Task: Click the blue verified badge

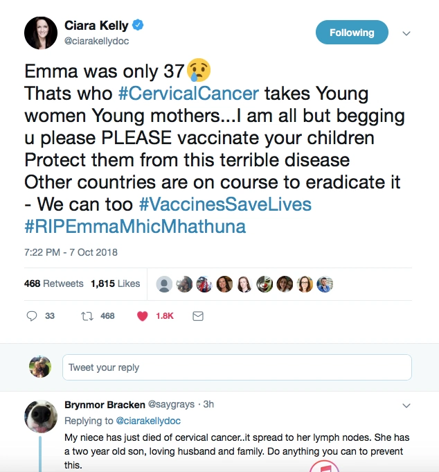Action: coord(138,26)
